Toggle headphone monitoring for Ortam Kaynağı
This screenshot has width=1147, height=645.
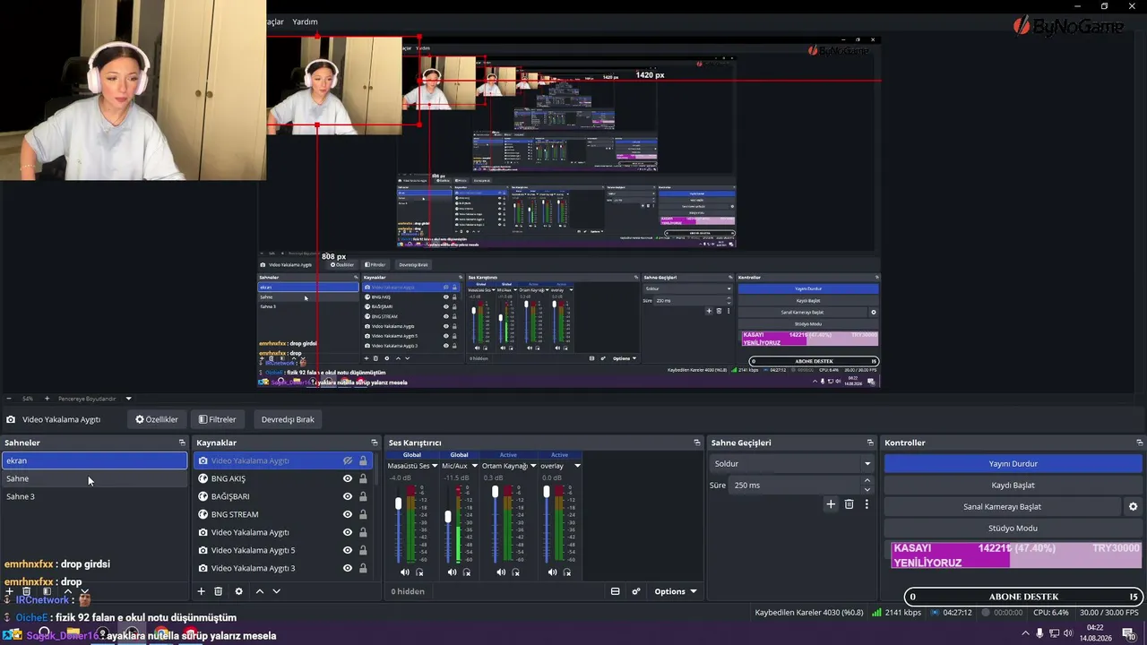(515, 572)
